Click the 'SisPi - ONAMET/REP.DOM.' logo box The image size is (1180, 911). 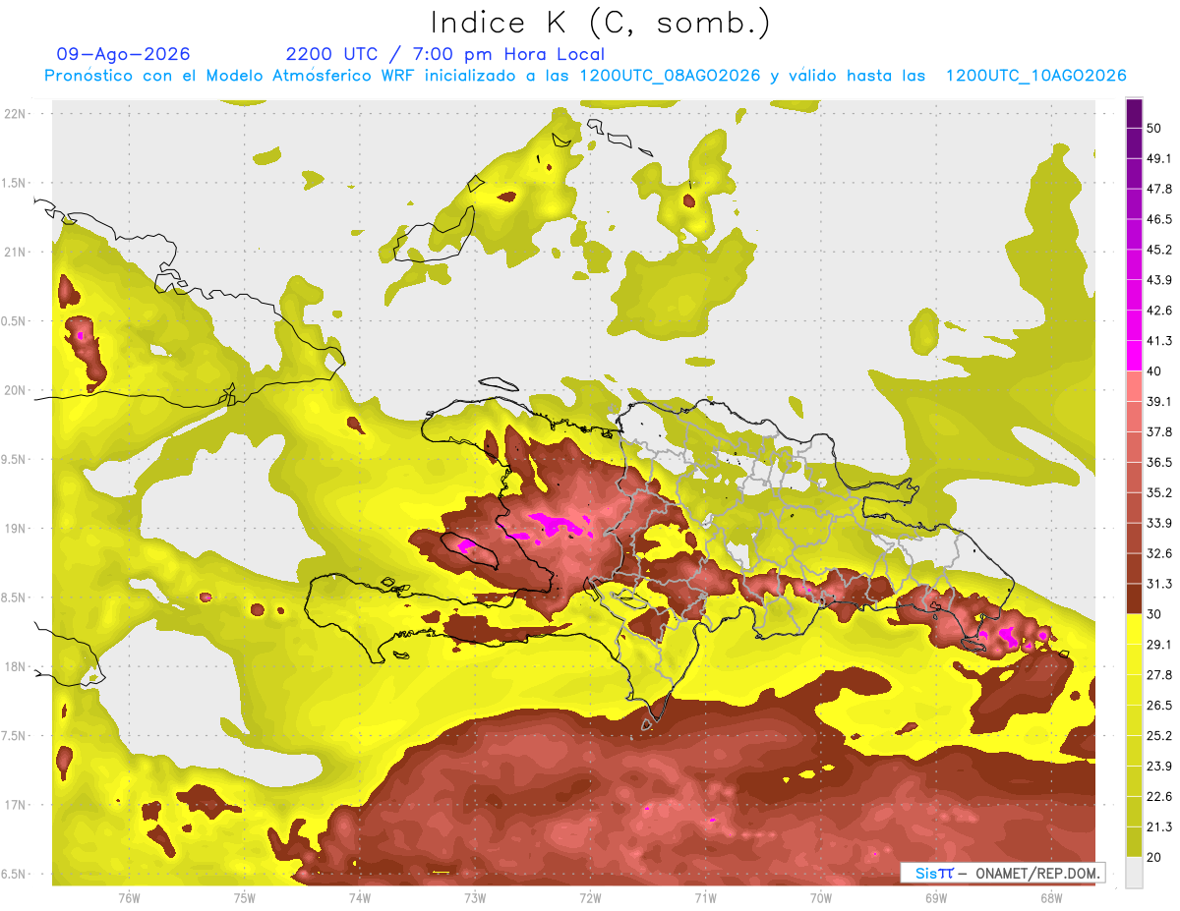pyautogui.click(x=1002, y=873)
